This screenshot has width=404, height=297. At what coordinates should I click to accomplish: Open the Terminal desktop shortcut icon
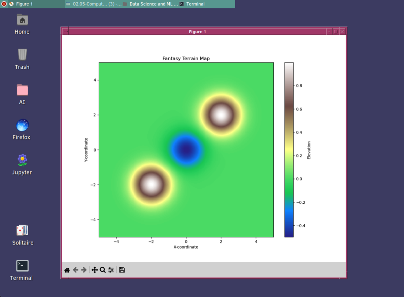point(22,266)
